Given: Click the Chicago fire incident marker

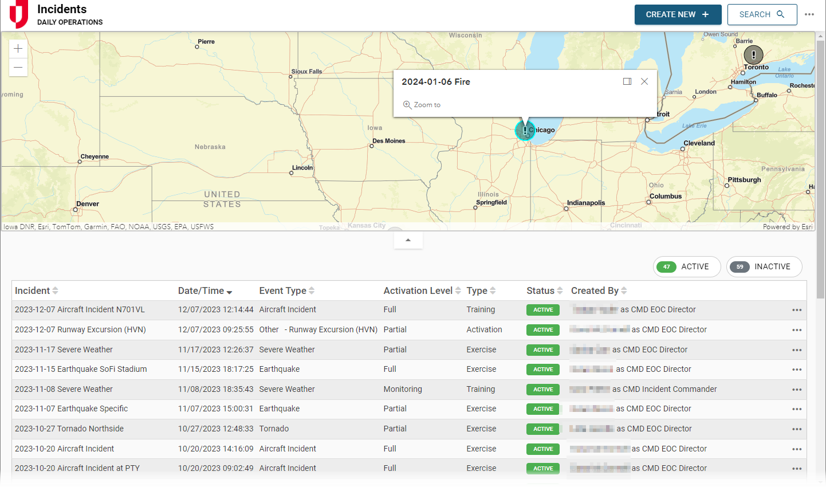Looking at the screenshot, I should click(524, 131).
